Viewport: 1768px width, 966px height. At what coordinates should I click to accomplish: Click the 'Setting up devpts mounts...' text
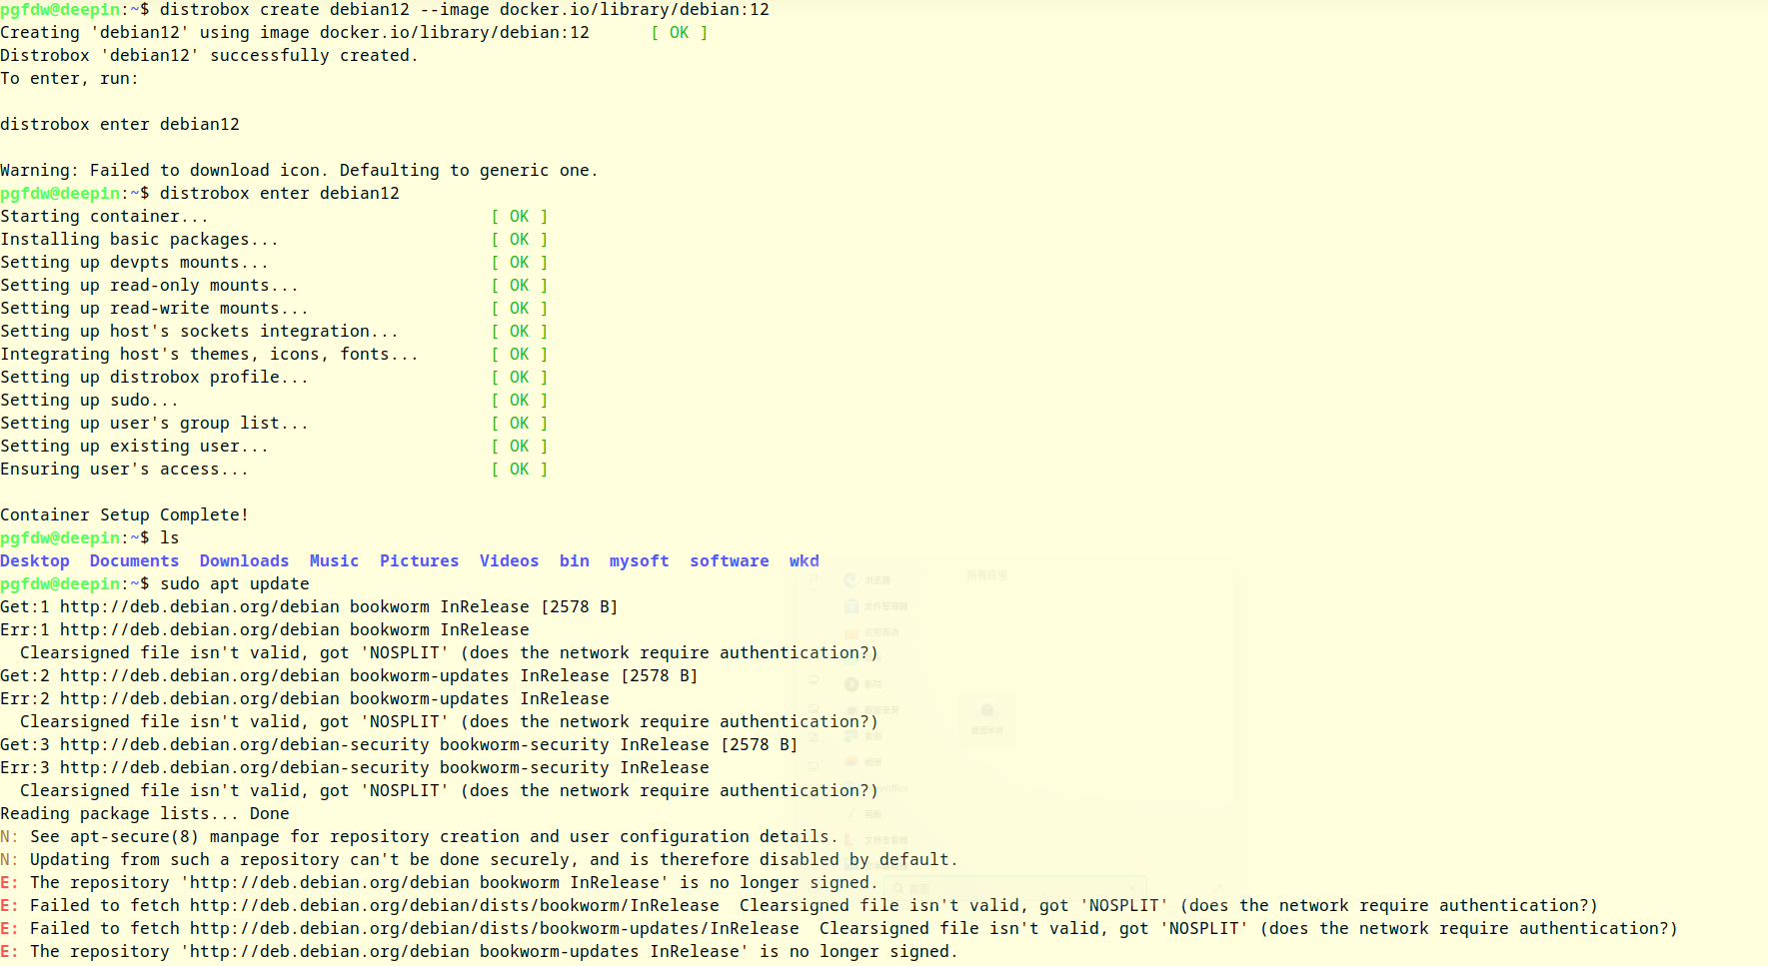coord(135,263)
